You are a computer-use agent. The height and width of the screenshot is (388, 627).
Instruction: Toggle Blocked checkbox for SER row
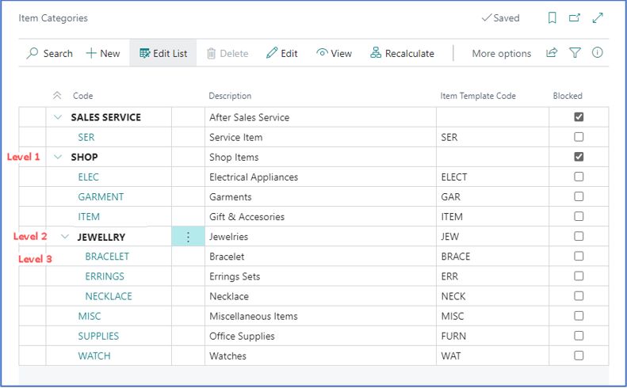(x=579, y=137)
